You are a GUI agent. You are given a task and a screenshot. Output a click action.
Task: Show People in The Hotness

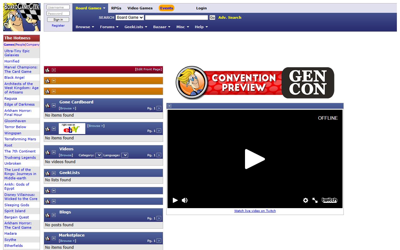tap(20, 45)
